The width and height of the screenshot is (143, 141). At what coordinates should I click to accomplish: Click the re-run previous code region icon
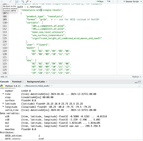[x=109, y=1]
